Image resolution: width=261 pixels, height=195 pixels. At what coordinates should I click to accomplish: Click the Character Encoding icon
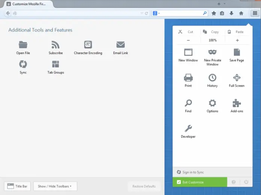pos(88,45)
